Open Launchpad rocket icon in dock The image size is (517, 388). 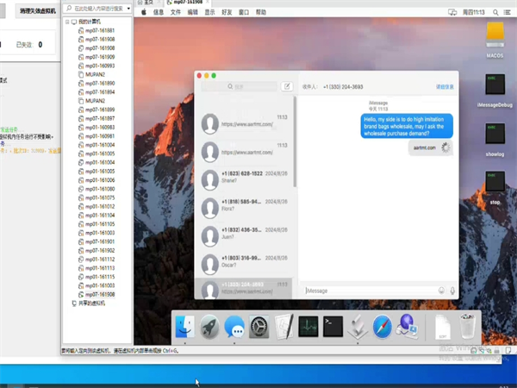[x=210, y=327]
